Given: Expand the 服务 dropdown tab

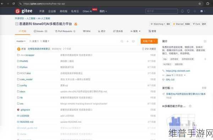Looking at the screenshot, I should [136, 31].
